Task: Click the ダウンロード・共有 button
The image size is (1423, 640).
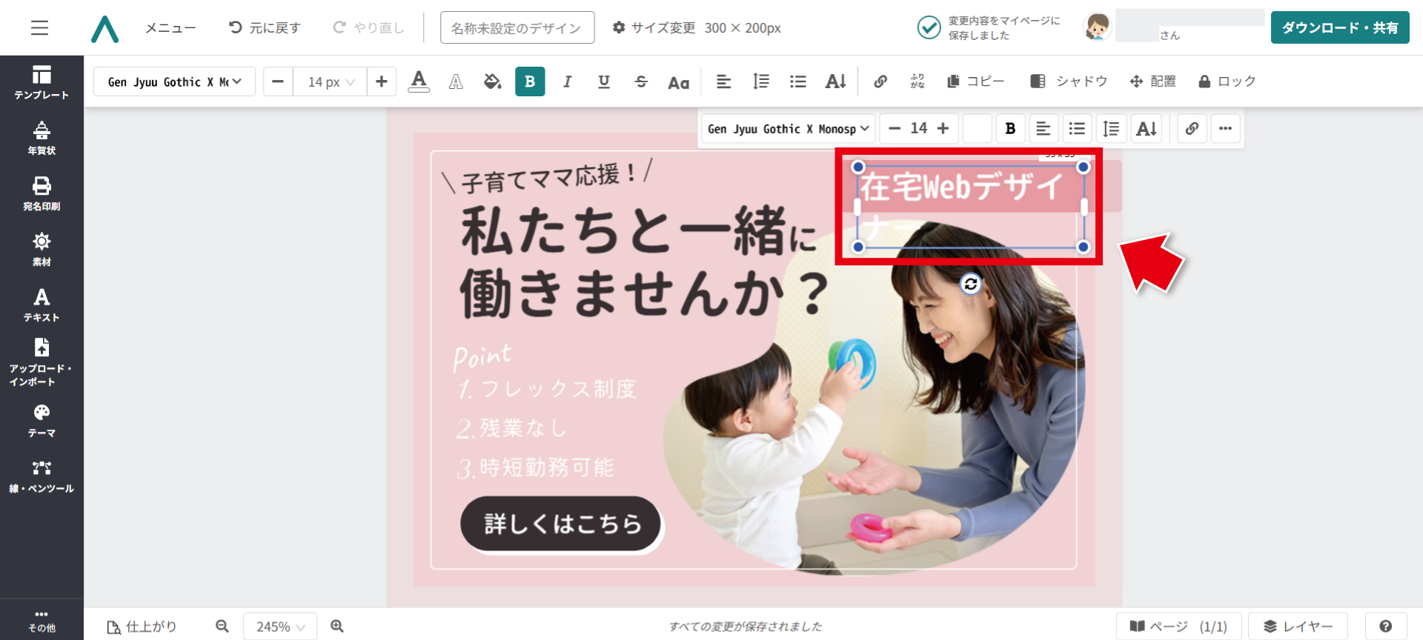Action: tap(1340, 27)
